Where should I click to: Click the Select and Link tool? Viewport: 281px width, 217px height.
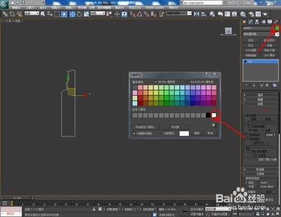(5, 14)
